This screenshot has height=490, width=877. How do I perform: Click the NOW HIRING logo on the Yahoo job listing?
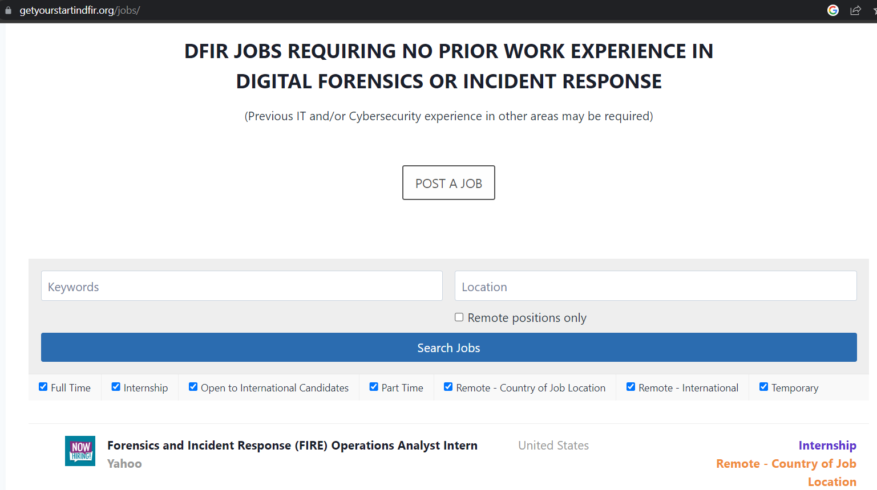point(80,451)
